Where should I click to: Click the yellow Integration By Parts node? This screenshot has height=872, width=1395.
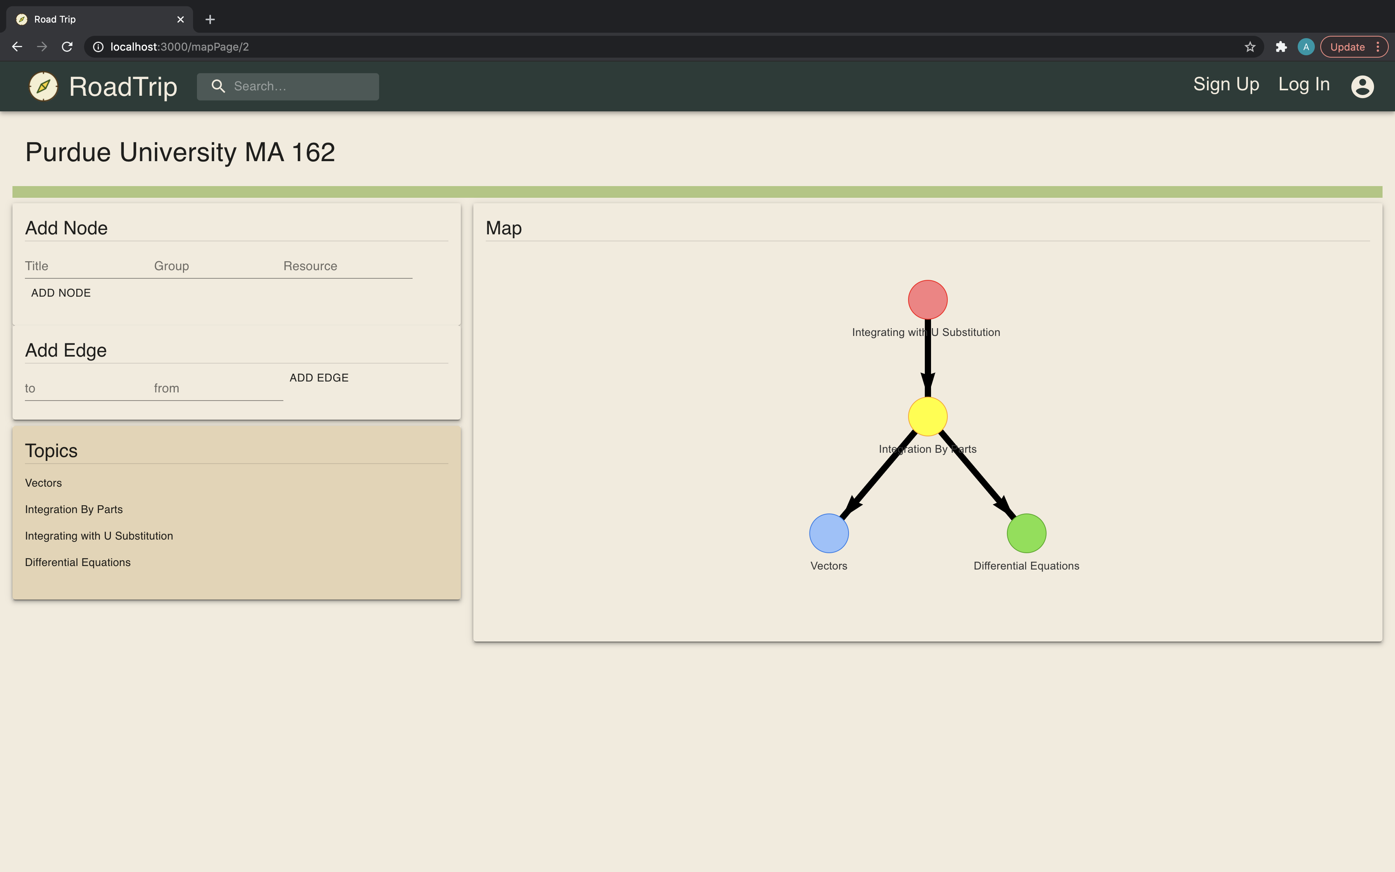tap(928, 417)
